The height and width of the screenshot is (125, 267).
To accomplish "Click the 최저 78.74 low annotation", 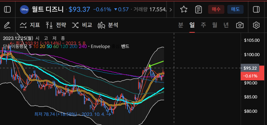I will point(73,114).
